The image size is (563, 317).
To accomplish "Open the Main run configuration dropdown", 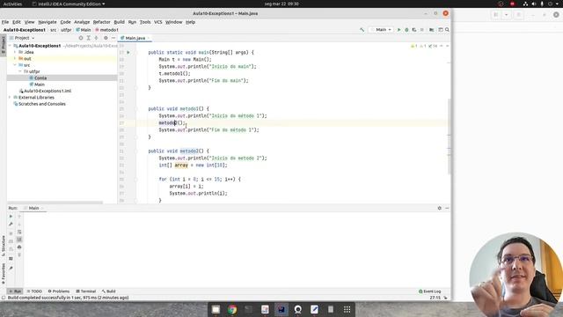I will pyautogui.click(x=381, y=30).
